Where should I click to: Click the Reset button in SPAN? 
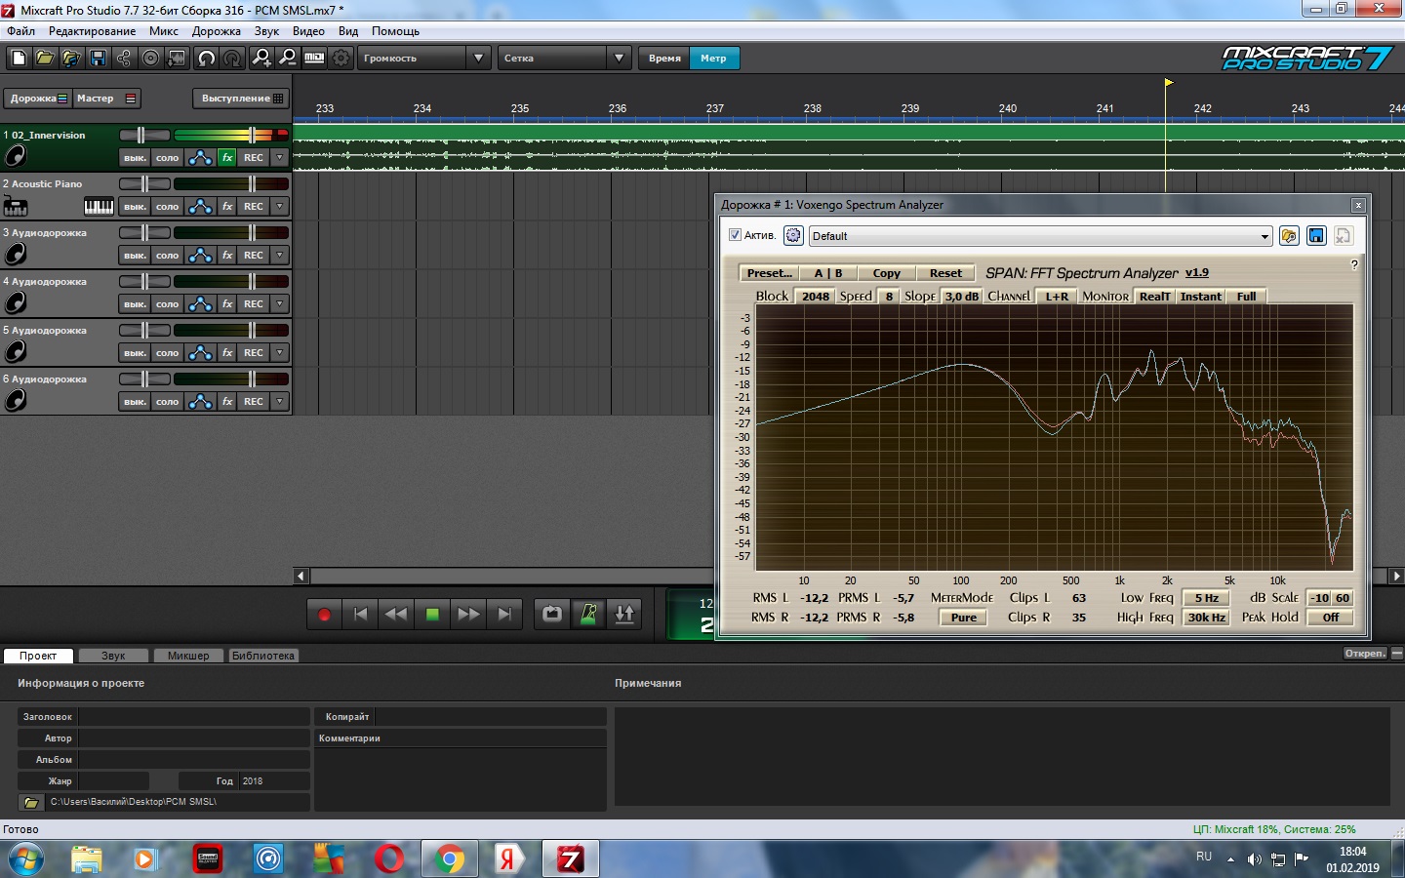coord(945,273)
